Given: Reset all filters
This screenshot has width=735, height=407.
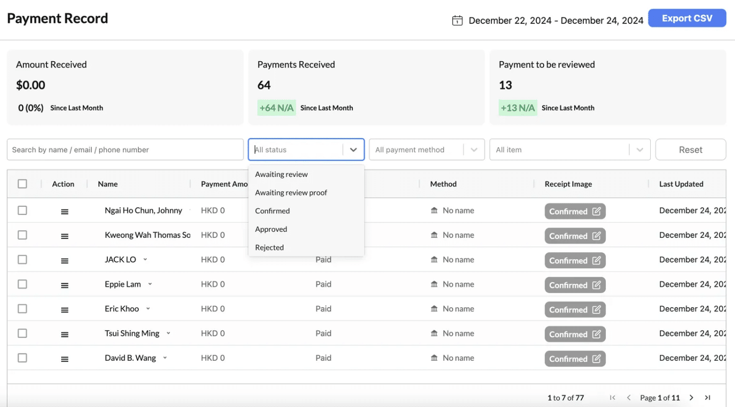Looking at the screenshot, I should click(x=691, y=150).
